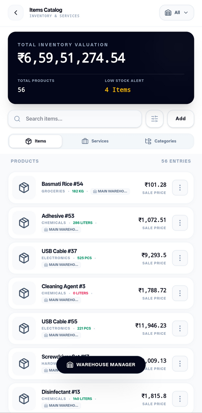Open options menu for Disinfectant #13
This screenshot has height=413, width=202.
click(180, 399)
